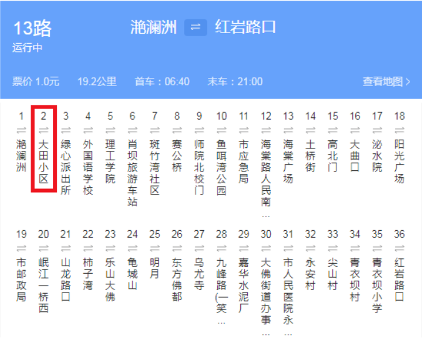
Task: Click the 运行中 status label
Action: tap(27, 48)
